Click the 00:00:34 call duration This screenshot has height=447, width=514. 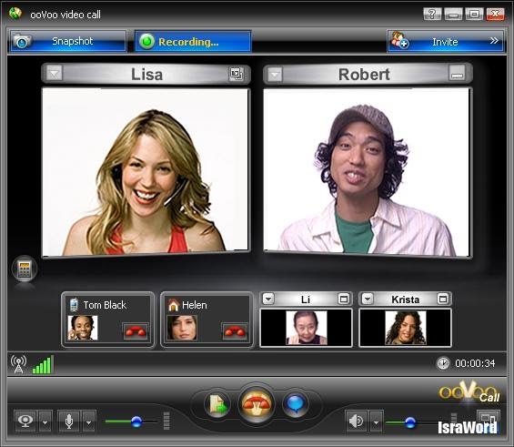click(x=475, y=363)
